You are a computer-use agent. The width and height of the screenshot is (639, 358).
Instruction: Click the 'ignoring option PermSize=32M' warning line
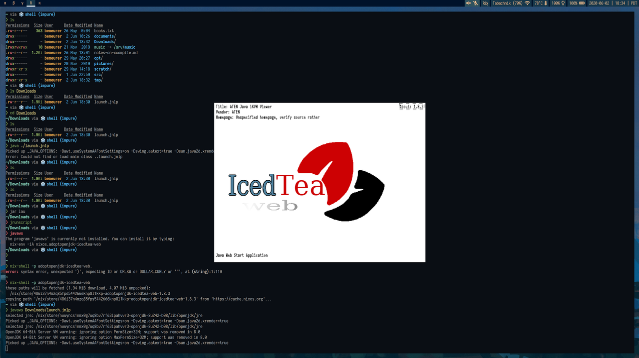coord(103,332)
